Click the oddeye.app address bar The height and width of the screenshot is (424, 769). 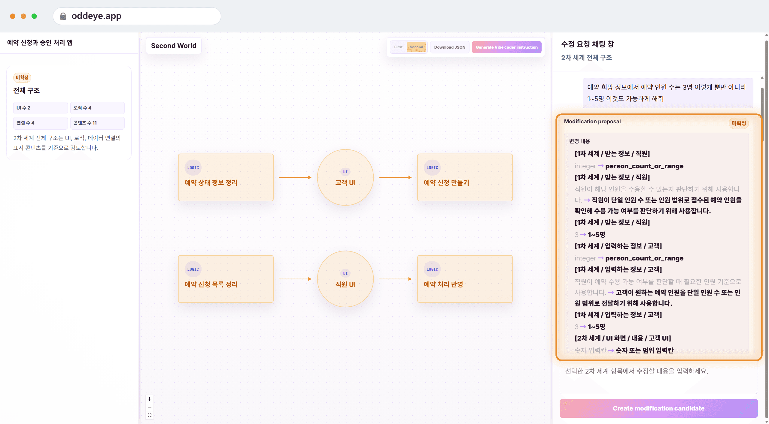tap(137, 16)
